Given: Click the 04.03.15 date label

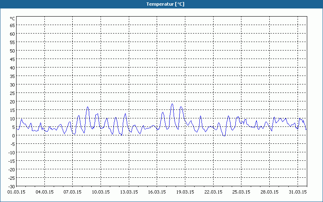Looking at the screenshot, I should tap(44, 192).
